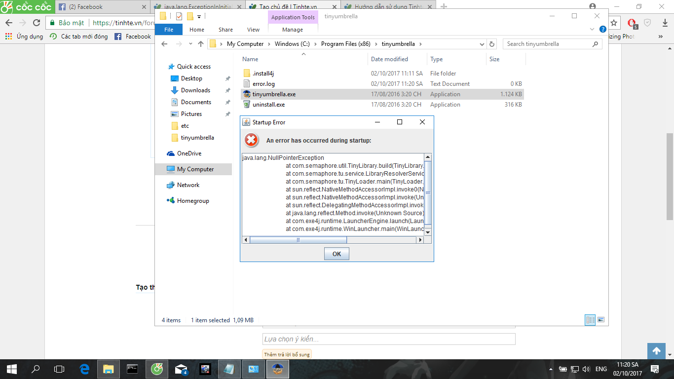This screenshot has width=674, height=379.
Task: Open Downloads in navigation pane
Action: (195, 90)
